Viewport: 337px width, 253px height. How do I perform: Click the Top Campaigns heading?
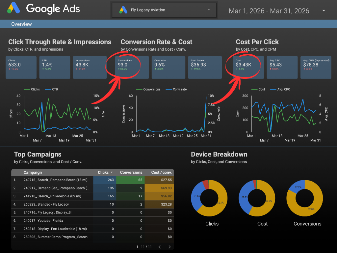click(x=38, y=154)
